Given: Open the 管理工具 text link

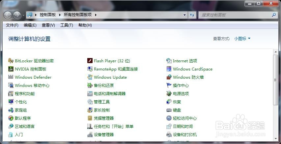Looking at the screenshot, I should click(x=101, y=102).
